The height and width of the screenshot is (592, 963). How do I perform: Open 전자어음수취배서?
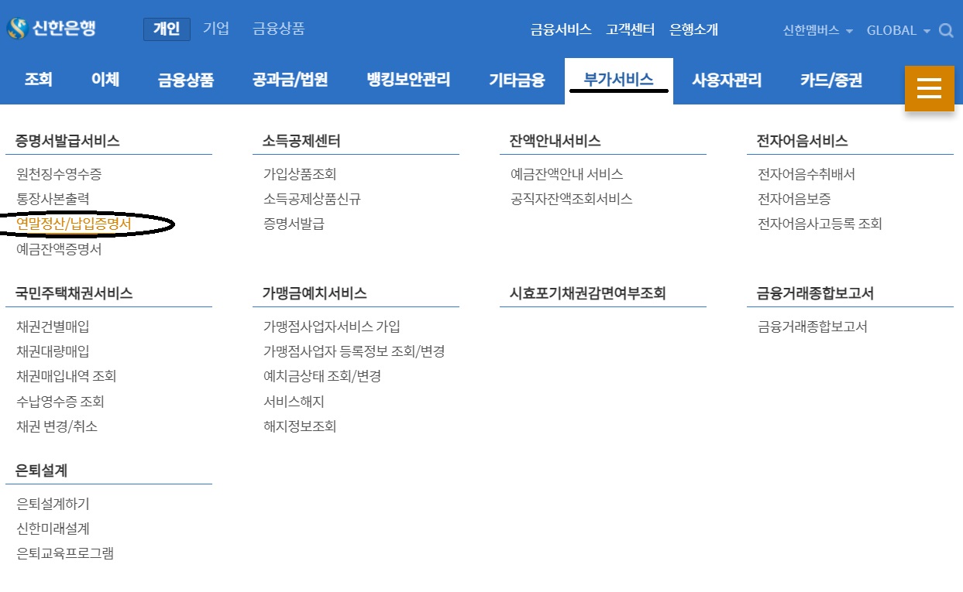point(807,174)
